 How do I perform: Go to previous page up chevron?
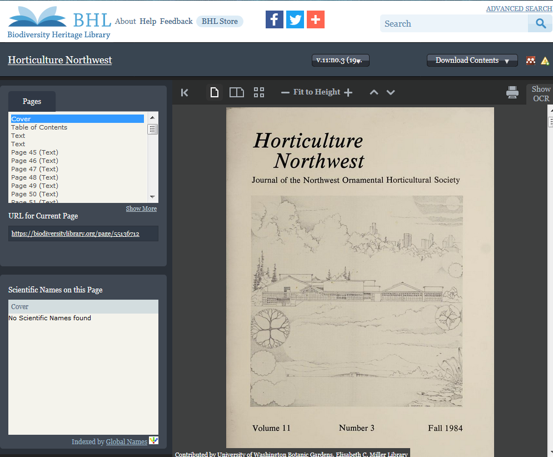[x=374, y=92]
